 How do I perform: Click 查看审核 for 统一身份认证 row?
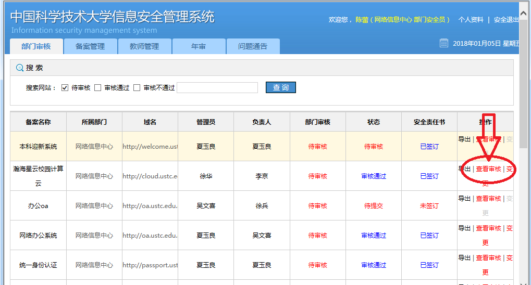pos(489,257)
